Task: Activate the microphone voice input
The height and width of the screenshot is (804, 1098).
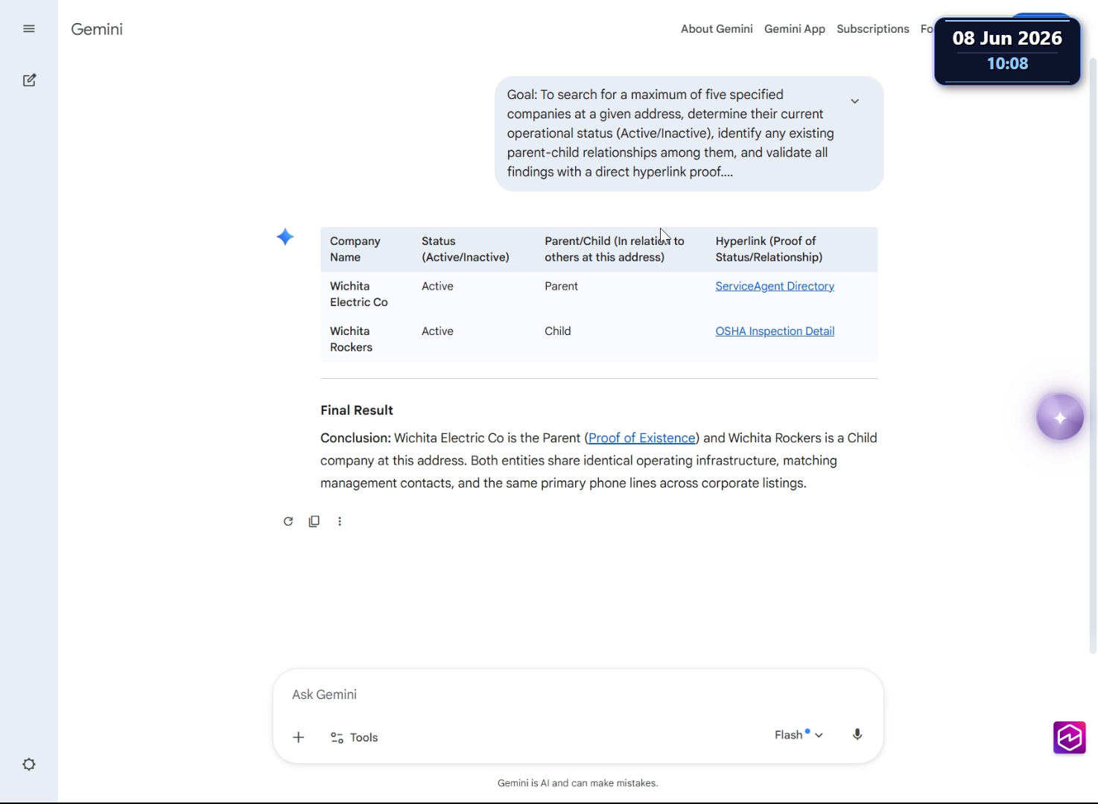Action: coord(857,735)
